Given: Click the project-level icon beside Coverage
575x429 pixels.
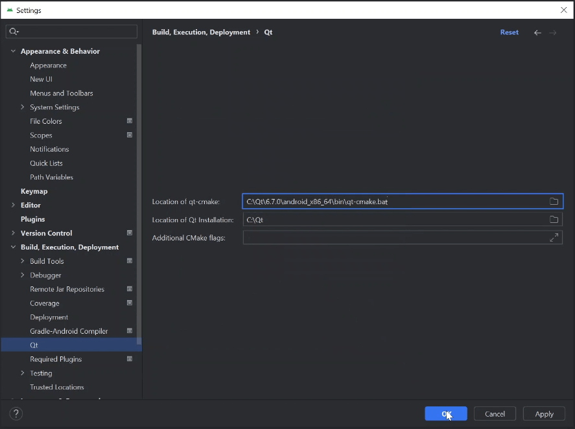Looking at the screenshot, I should pos(130,303).
